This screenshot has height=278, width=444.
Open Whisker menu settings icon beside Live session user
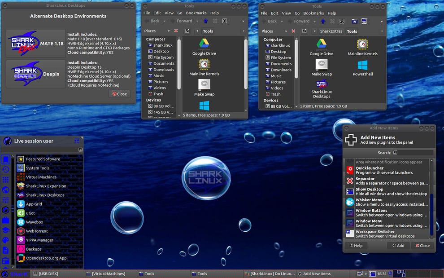[x=77, y=141]
